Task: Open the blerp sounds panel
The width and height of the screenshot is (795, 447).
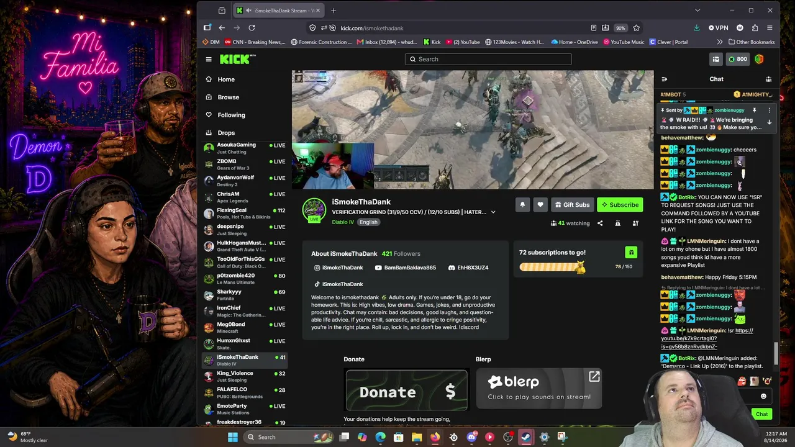Action: click(539, 389)
